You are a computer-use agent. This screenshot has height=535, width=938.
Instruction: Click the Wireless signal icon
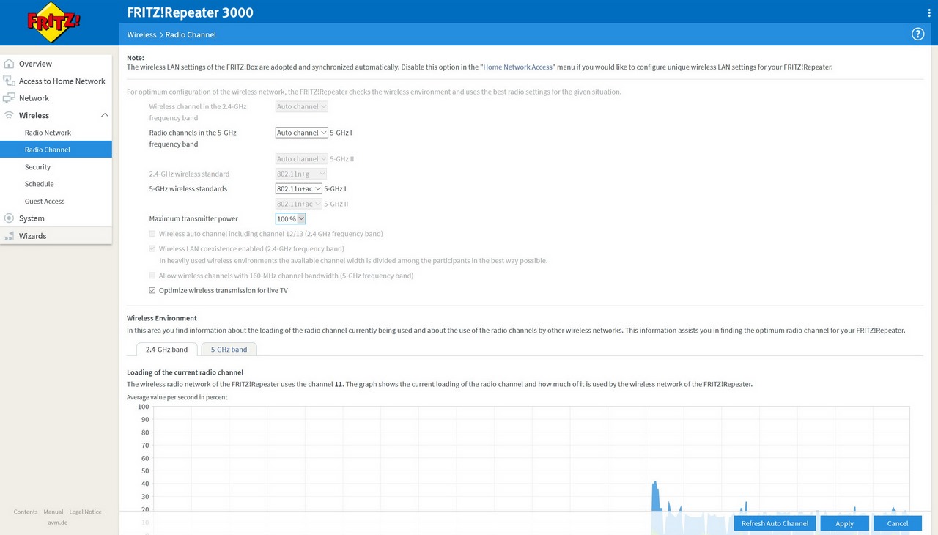(9, 115)
